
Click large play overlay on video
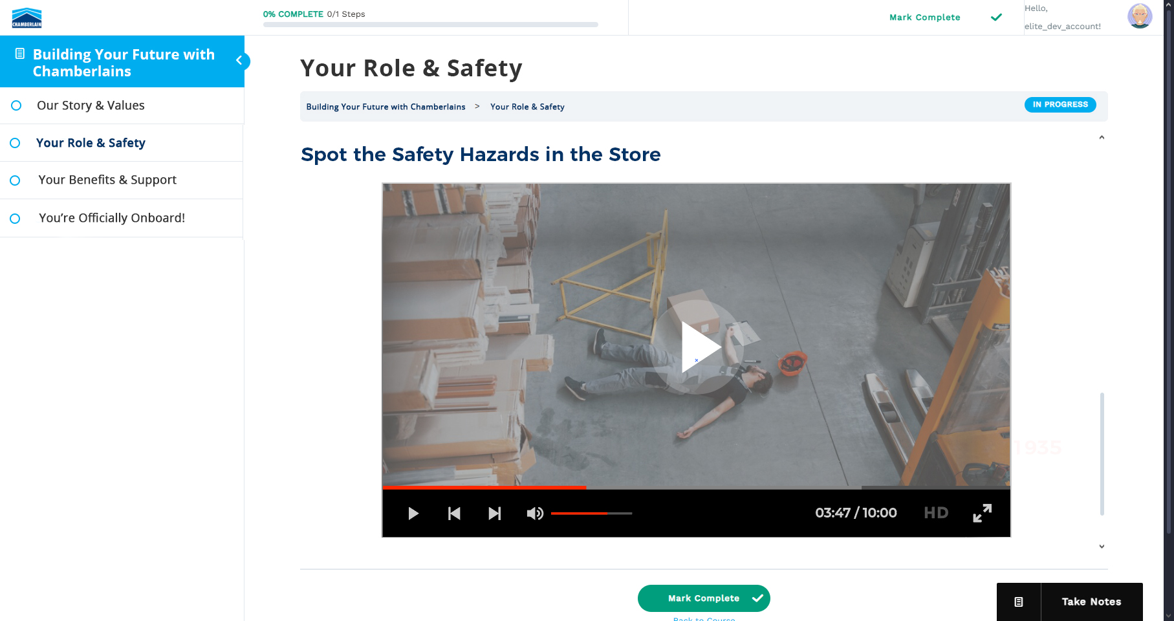[697, 347]
